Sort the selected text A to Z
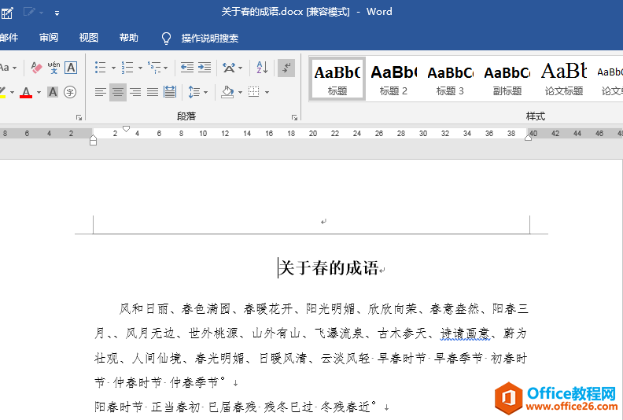The width and height of the screenshot is (623, 420). coord(263,68)
